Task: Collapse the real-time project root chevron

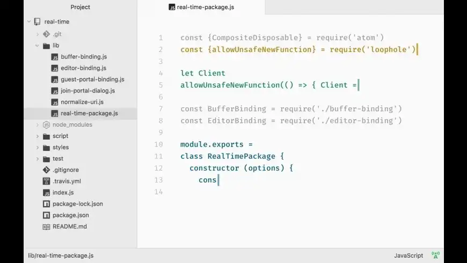Action: click(29, 21)
